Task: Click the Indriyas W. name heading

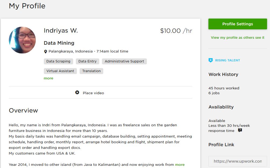Action: 61,30
